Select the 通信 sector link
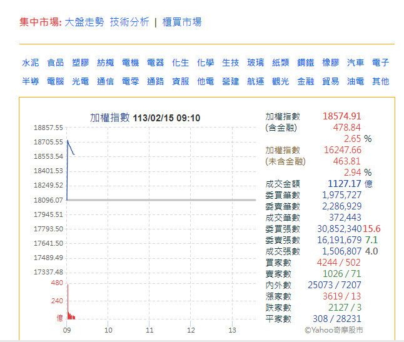Screen dimensions: 404x342 (106, 81)
